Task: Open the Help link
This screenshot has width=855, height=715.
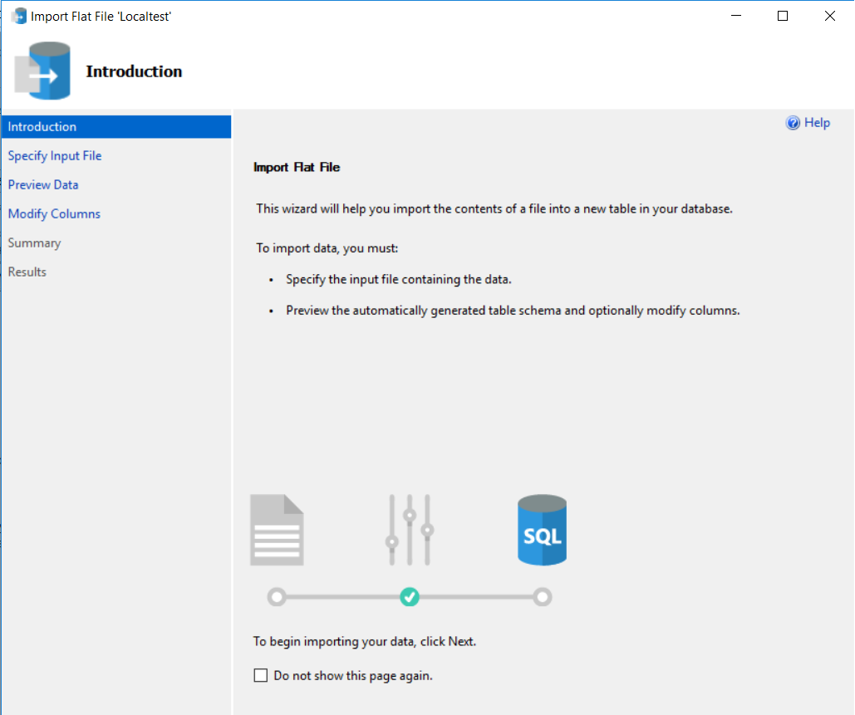Action: (817, 123)
